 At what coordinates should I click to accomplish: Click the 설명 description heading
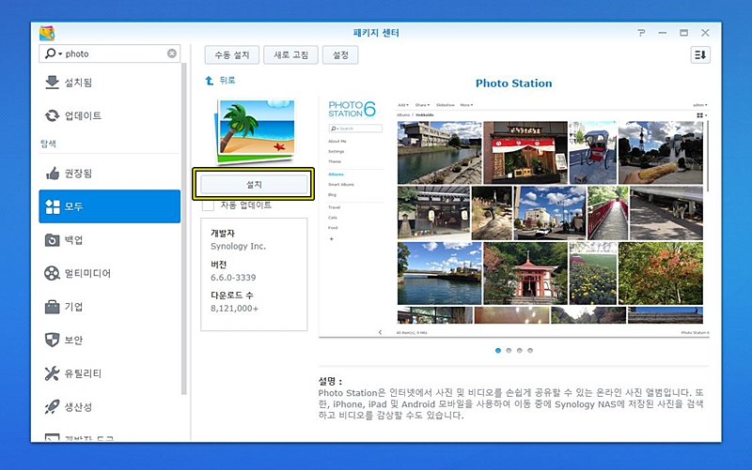pyautogui.click(x=330, y=381)
